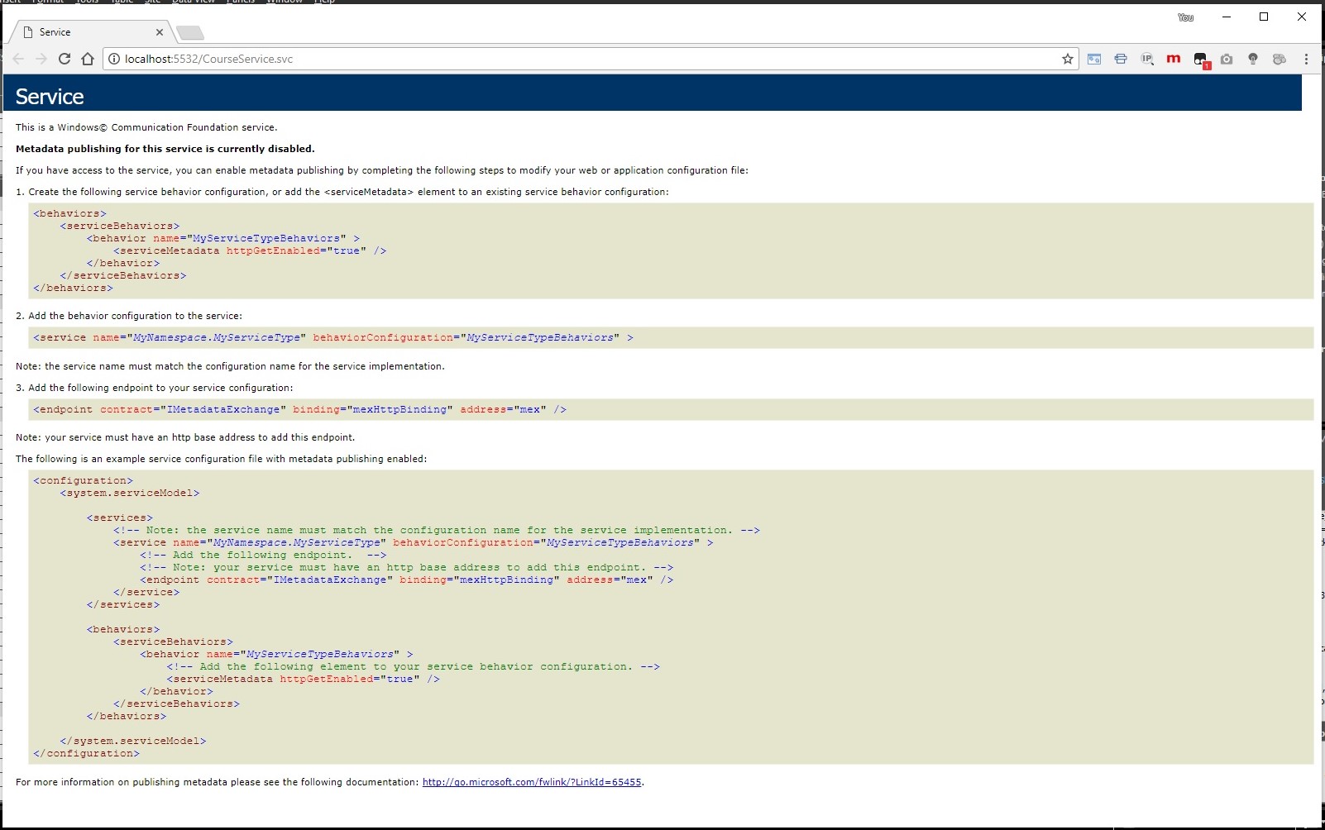Click the localhost address bar field
The width and height of the screenshot is (1325, 830).
(x=579, y=59)
